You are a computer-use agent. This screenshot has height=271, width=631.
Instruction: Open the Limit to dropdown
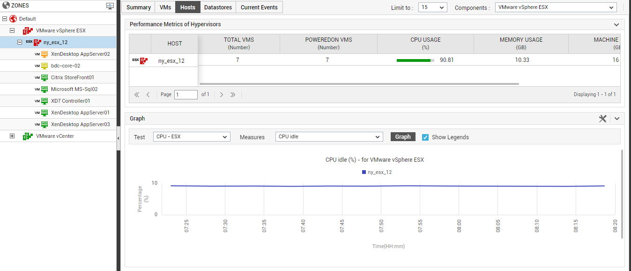433,8
